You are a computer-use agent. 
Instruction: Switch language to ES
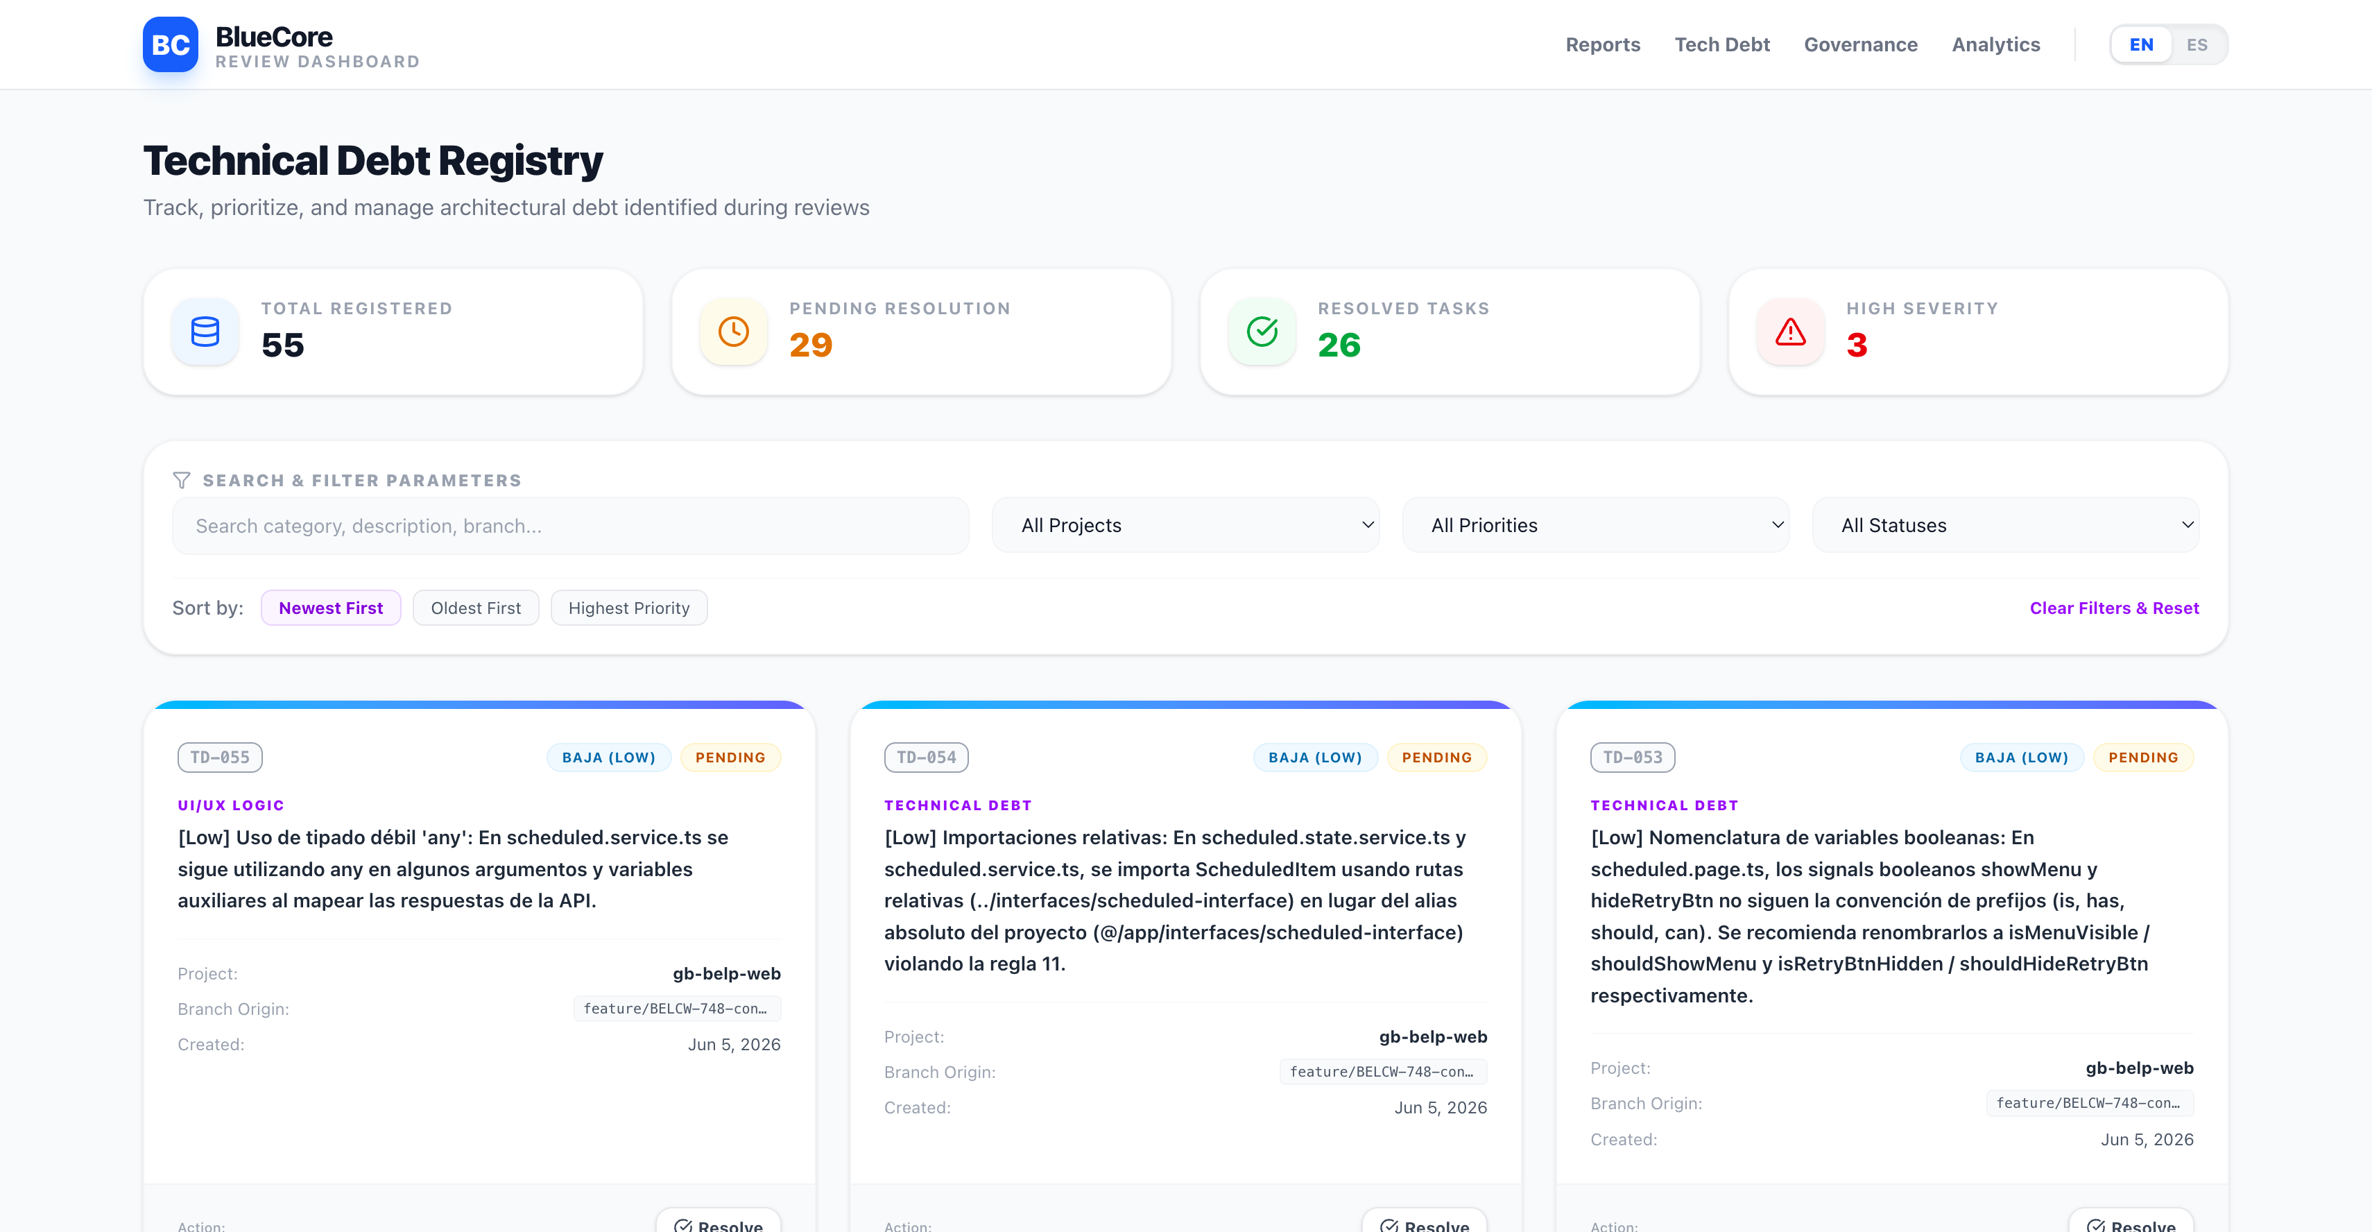pos(2197,44)
